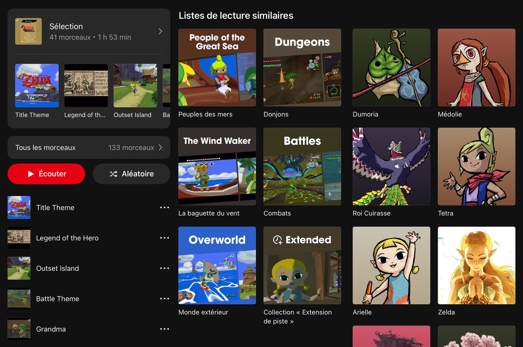Viewport: 523px width, 347px height.
Task: Click Outset Island track artwork in list
Action: point(19,268)
